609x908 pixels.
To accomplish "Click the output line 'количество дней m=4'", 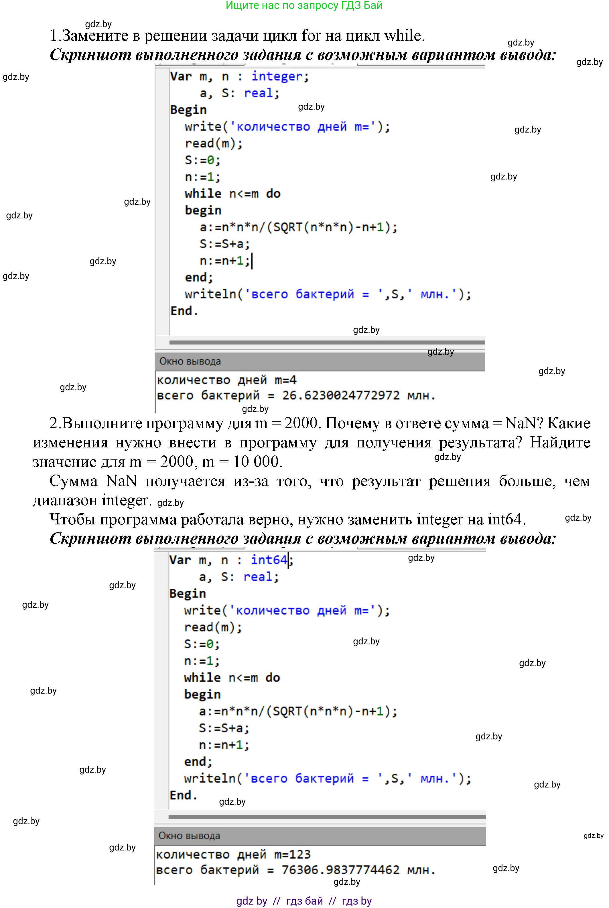I will coord(226,380).
